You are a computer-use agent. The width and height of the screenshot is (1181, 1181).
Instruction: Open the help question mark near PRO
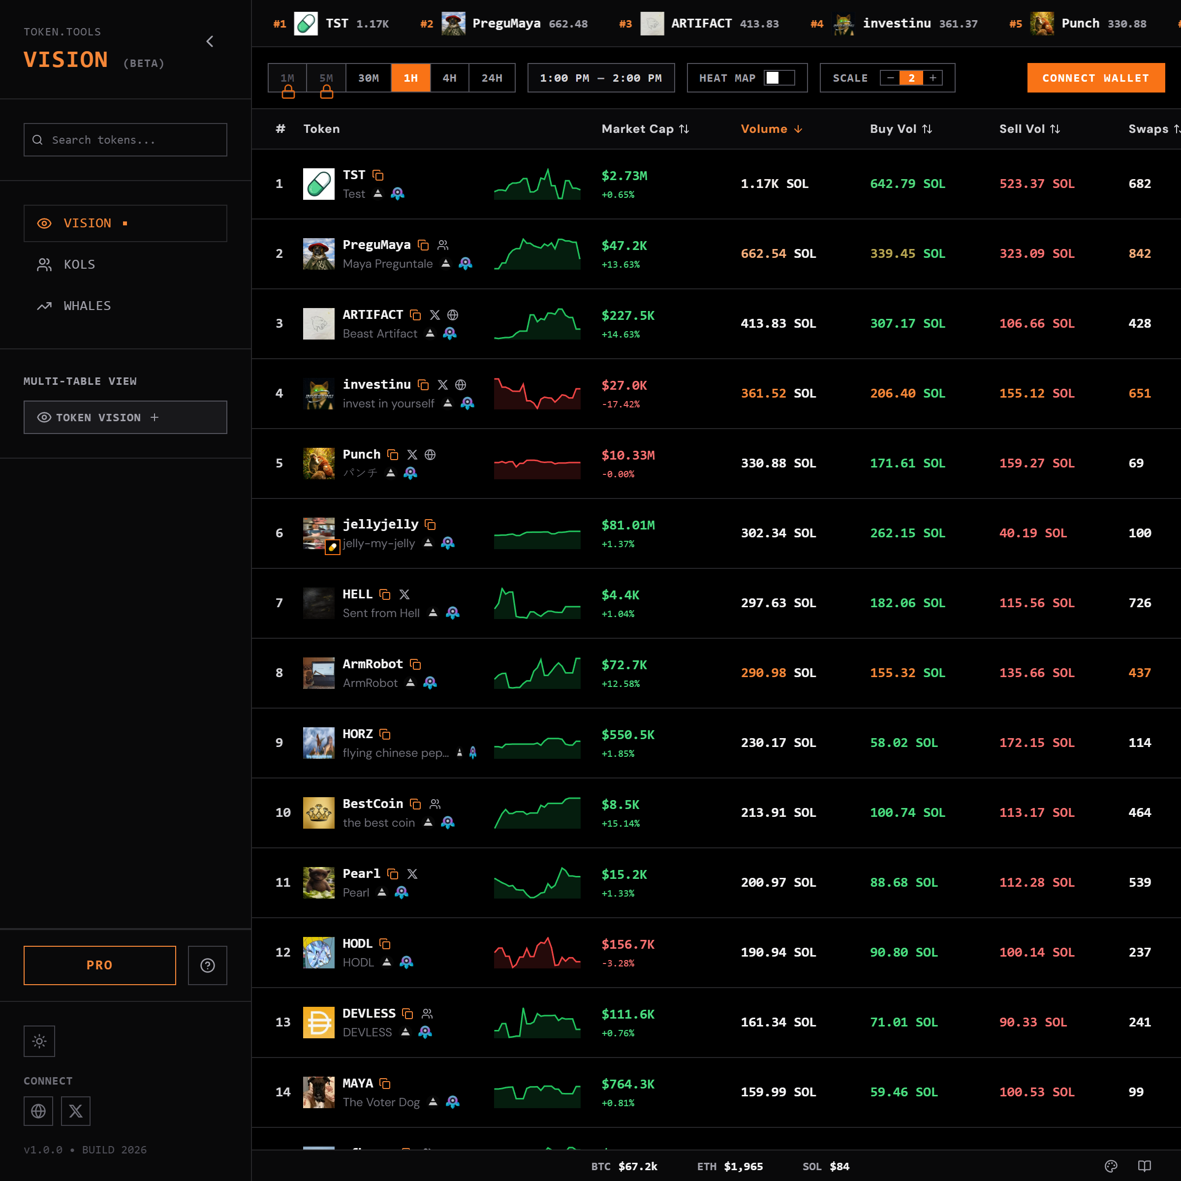(x=207, y=965)
